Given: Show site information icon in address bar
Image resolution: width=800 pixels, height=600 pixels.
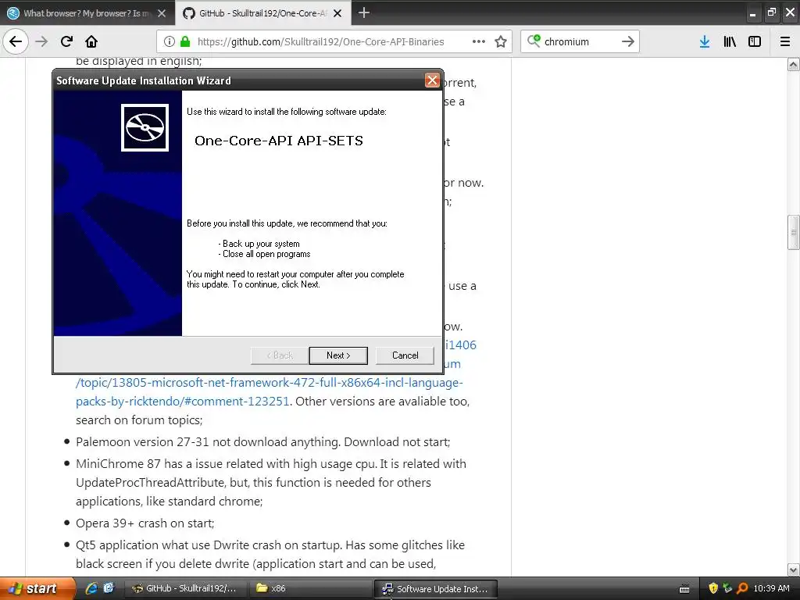Looking at the screenshot, I should [x=170, y=41].
